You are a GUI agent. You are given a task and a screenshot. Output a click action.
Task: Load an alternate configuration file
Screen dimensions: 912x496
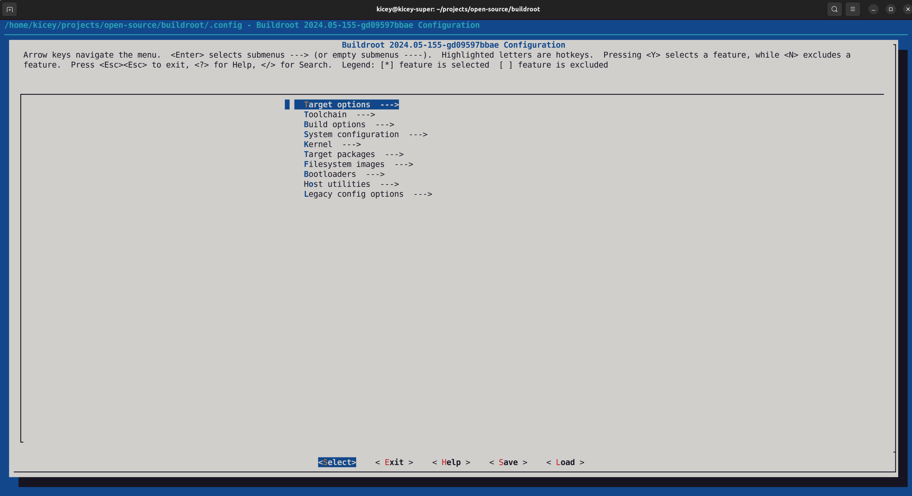[x=565, y=462]
